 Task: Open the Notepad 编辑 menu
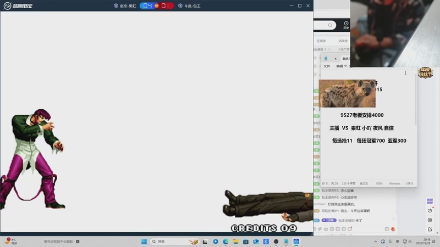tap(339, 66)
